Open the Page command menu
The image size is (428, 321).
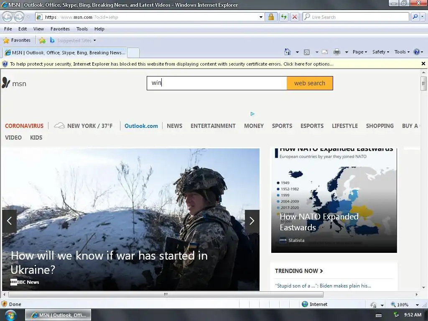pyautogui.click(x=360, y=52)
